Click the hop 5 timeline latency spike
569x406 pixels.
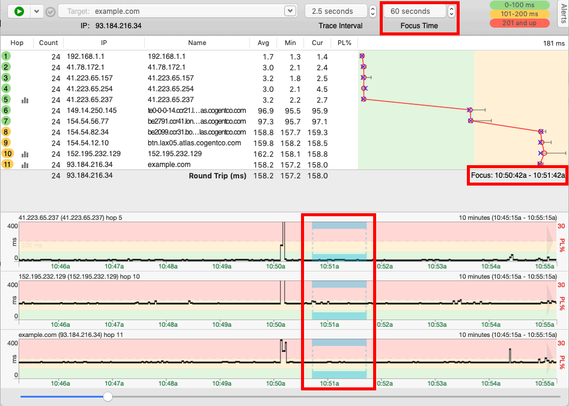pos(283,240)
